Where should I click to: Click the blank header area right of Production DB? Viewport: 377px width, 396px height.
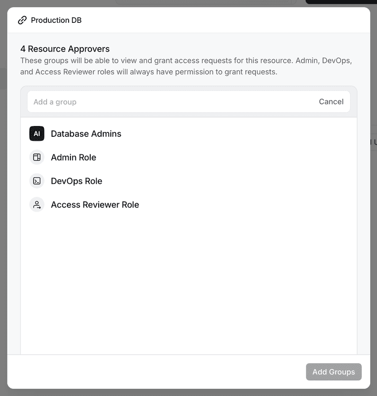point(224,20)
